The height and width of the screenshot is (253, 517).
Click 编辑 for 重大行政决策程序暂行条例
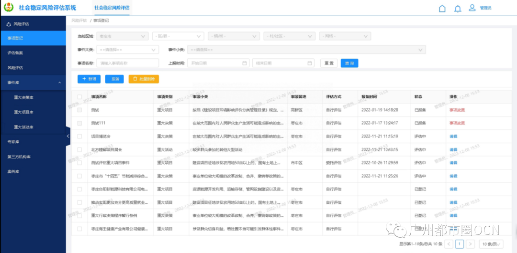[453, 215]
